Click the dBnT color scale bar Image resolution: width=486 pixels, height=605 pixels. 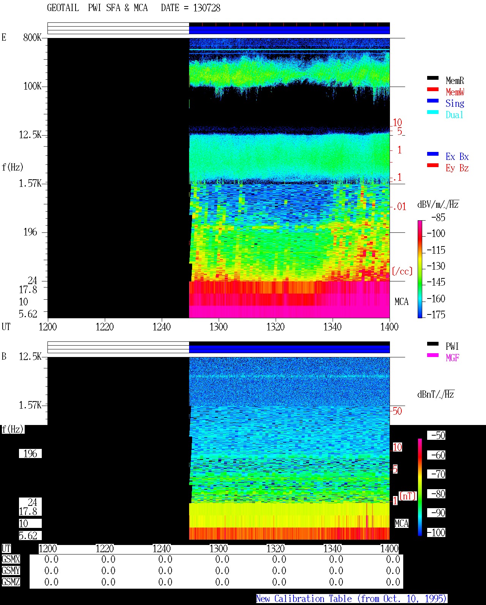tap(420, 487)
